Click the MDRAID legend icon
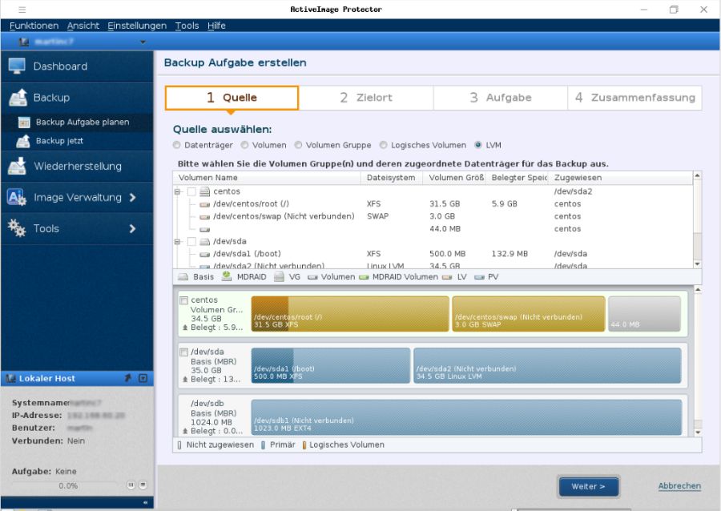This screenshot has height=511, width=721. 227,276
